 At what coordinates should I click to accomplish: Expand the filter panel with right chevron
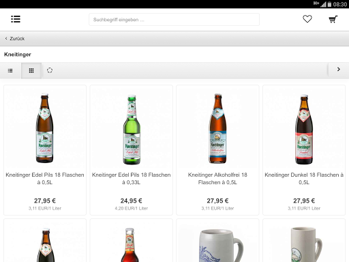(x=339, y=70)
